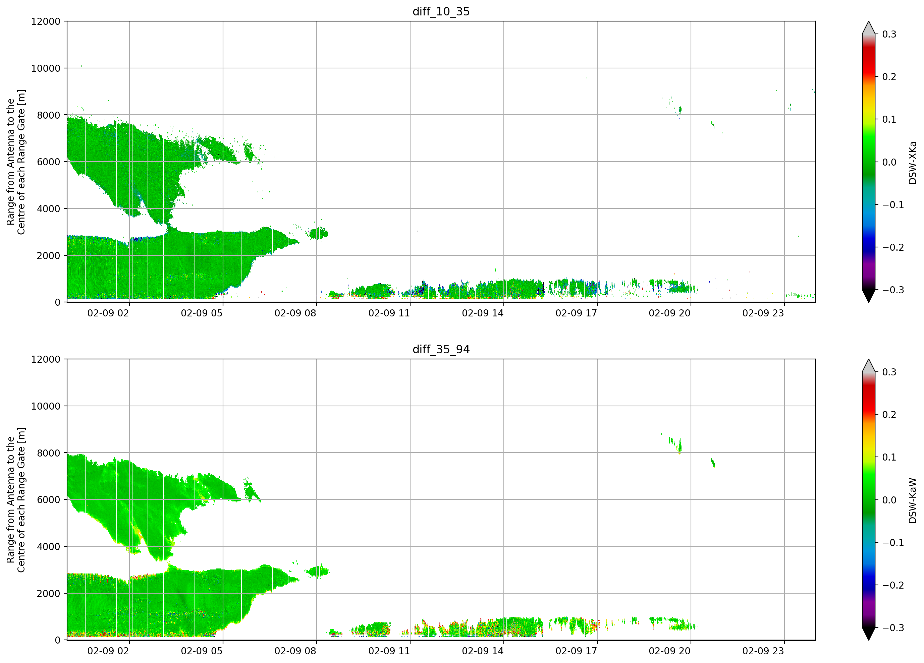924x663 pixels.
Task: Click the 02-09 11 x-tick of diff_35_94 plot
Action: 389,651
